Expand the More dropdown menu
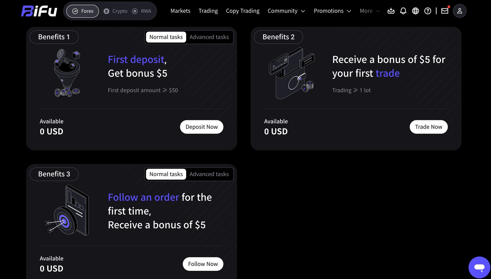 (x=370, y=11)
